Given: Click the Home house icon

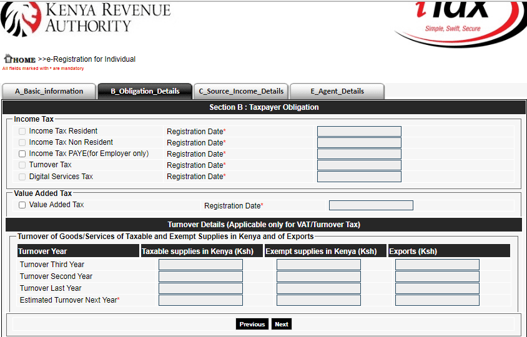Looking at the screenshot, I should pos(8,59).
